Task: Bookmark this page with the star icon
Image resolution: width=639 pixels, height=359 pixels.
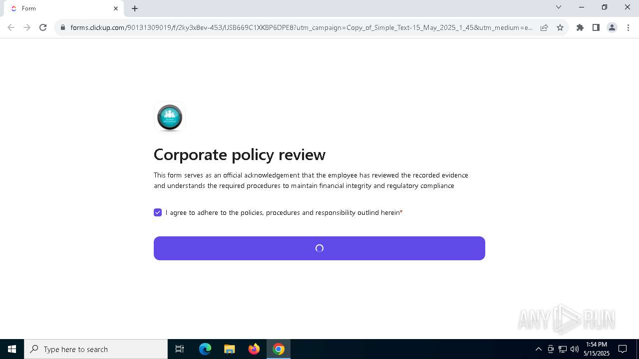Action: pyautogui.click(x=560, y=27)
